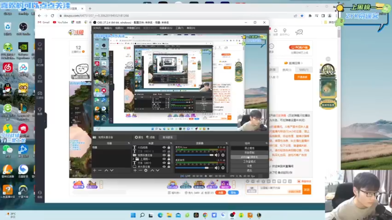Open sources dock popout menu icon
This screenshot has width=392, height=220.
171,143
